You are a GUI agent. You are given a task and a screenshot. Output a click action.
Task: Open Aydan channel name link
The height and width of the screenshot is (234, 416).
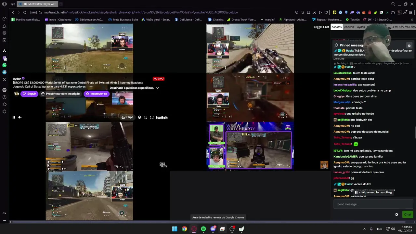17,79
